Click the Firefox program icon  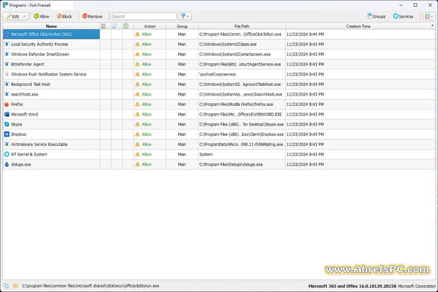click(x=7, y=104)
